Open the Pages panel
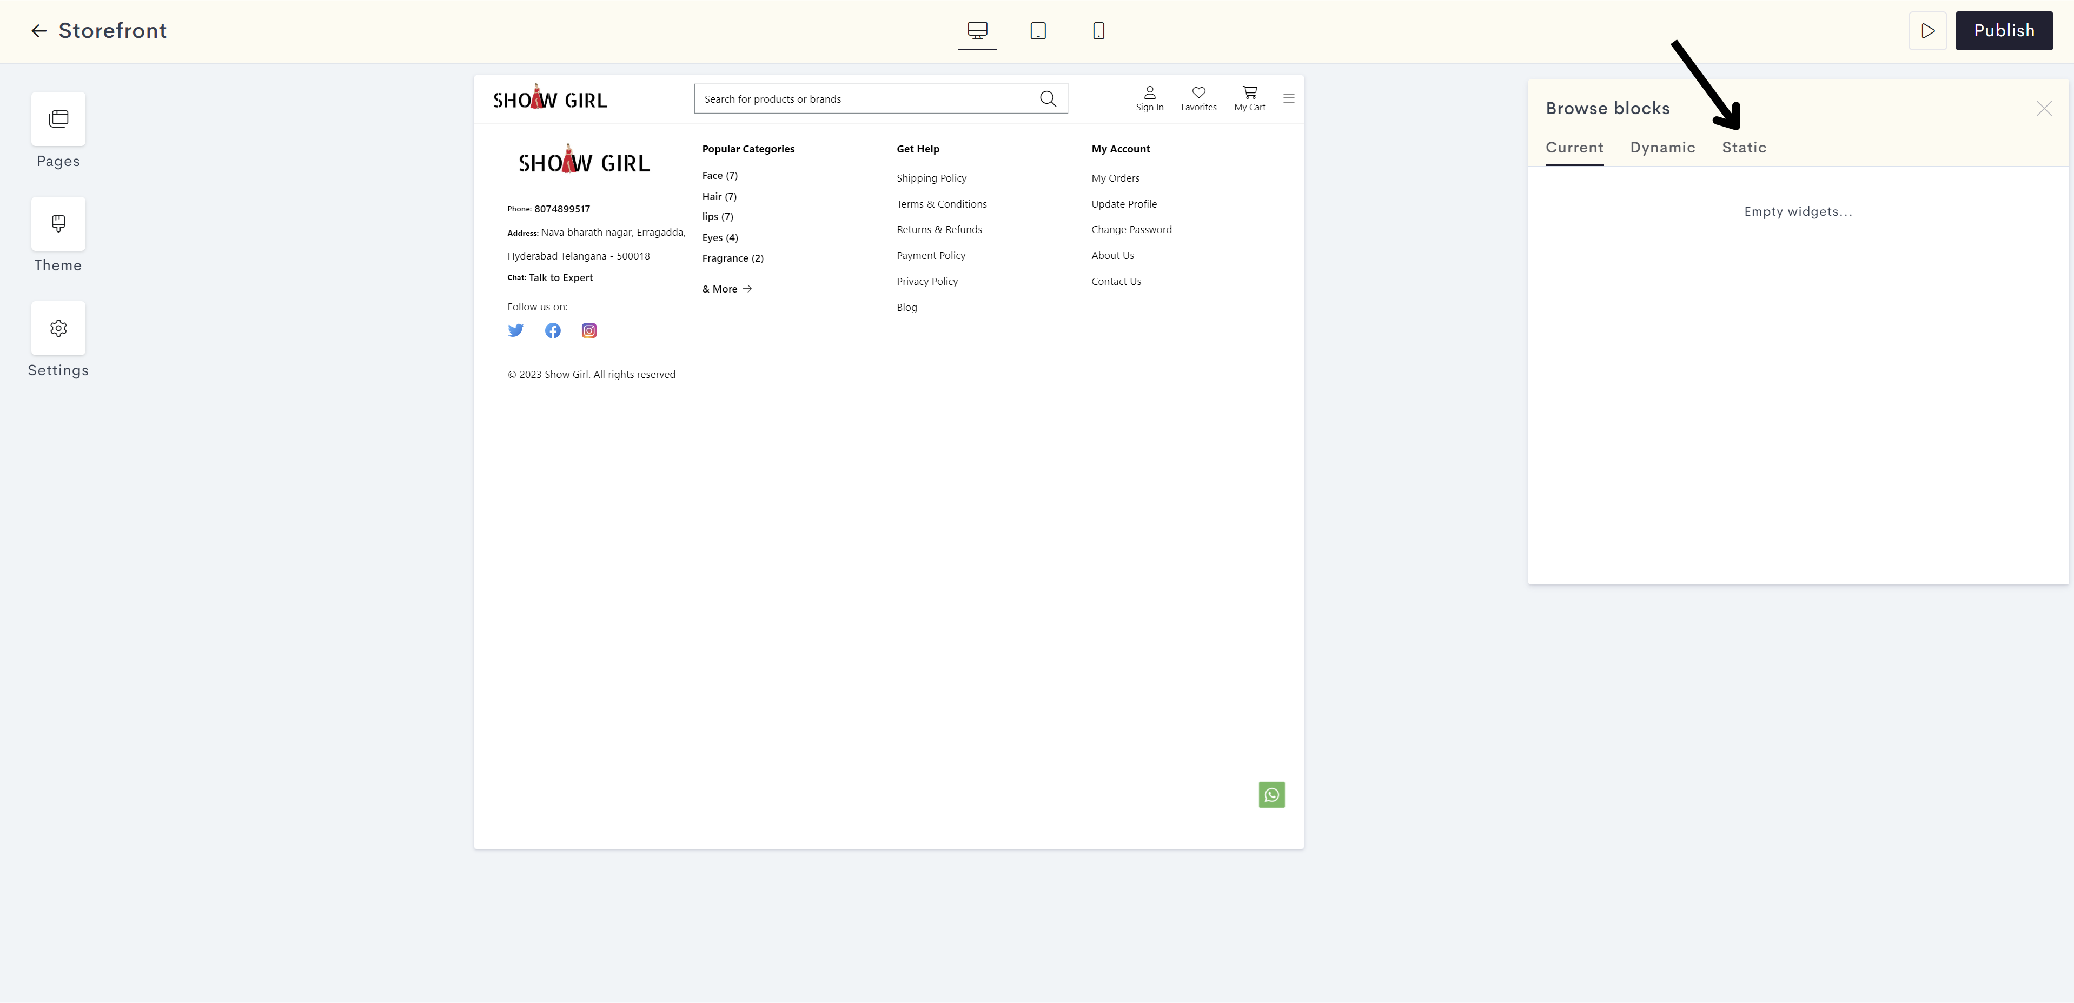Viewport: 2074px width, 1003px height. tap(58, 119)
